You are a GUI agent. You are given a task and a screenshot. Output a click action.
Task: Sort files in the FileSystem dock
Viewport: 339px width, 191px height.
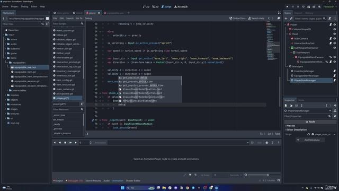coord(47,24)
